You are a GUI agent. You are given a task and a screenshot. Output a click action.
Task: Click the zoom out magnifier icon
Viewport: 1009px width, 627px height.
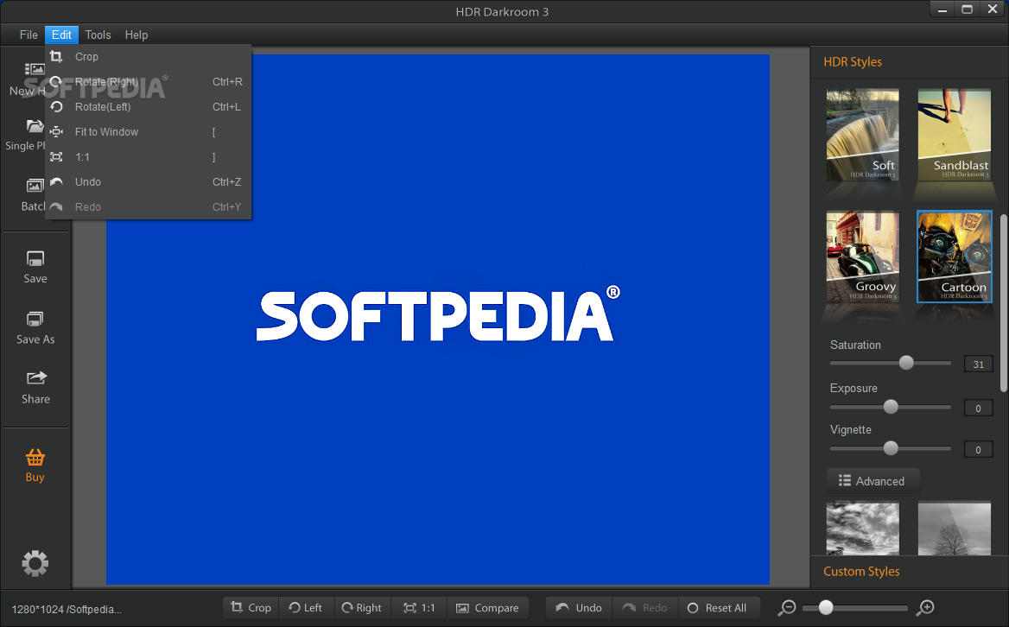(787, 608)
